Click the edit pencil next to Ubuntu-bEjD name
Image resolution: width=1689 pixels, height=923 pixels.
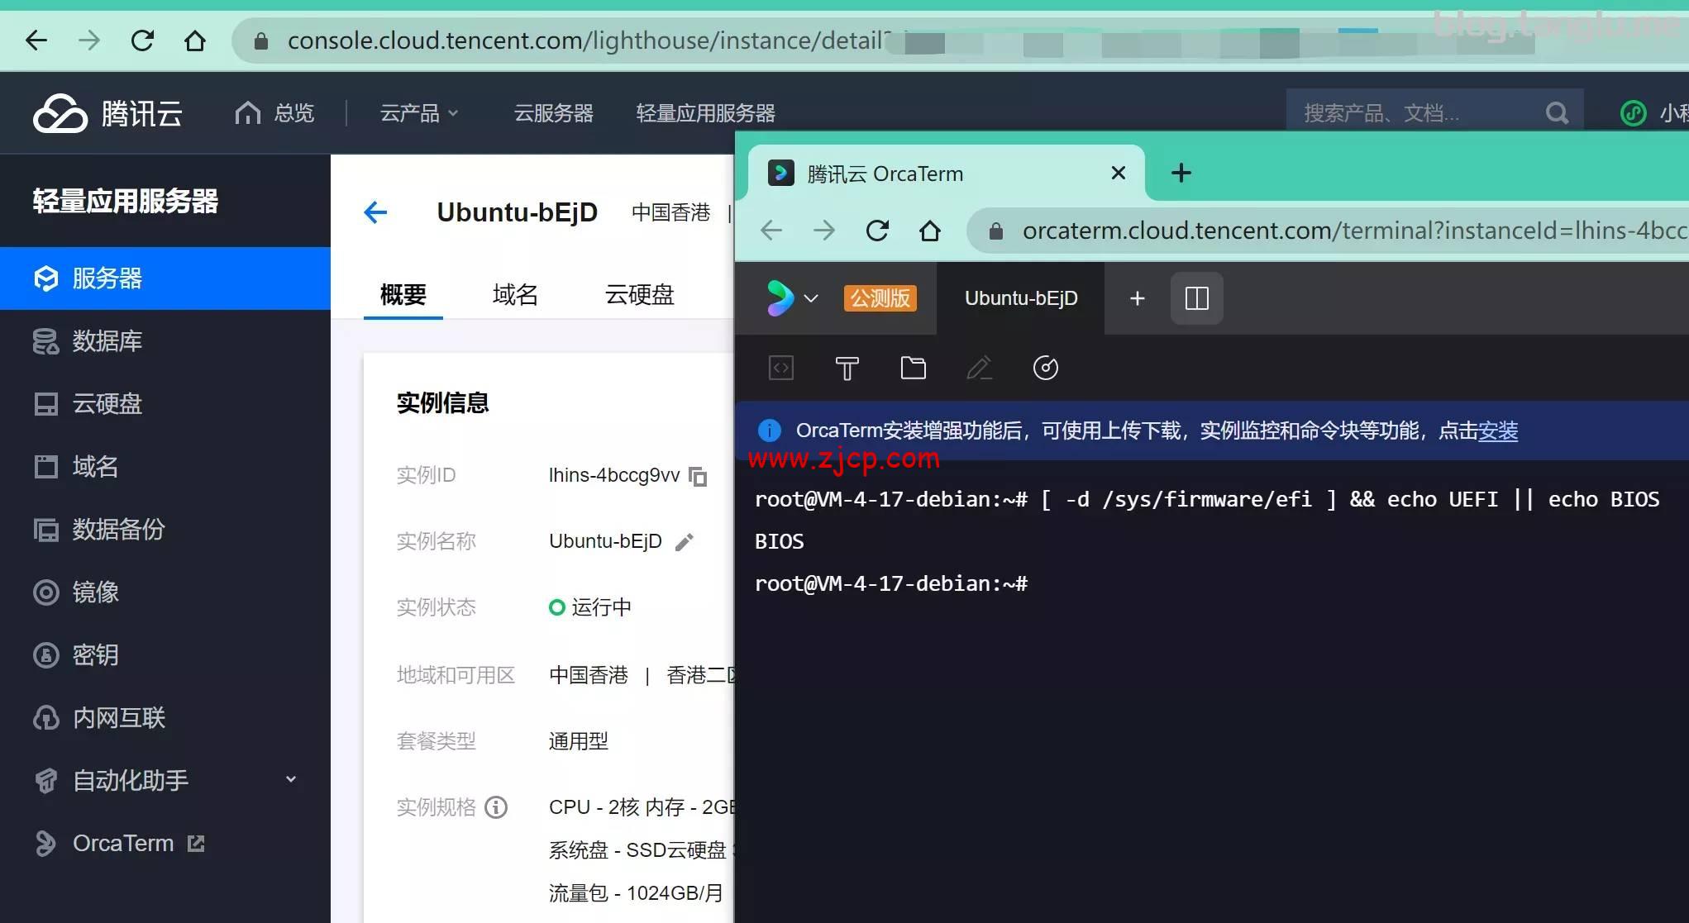(684, 541)
